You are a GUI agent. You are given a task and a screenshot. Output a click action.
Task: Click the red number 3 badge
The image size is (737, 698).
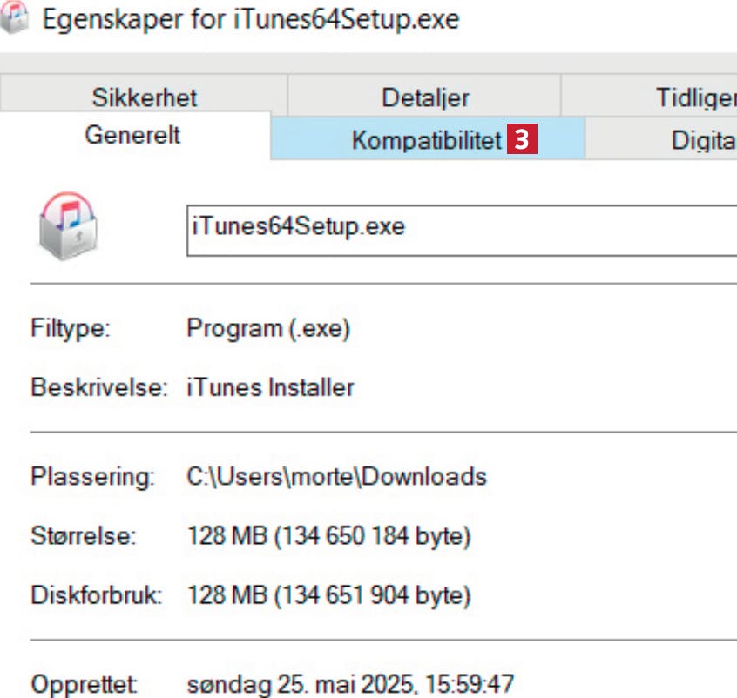tap(521, 140)
